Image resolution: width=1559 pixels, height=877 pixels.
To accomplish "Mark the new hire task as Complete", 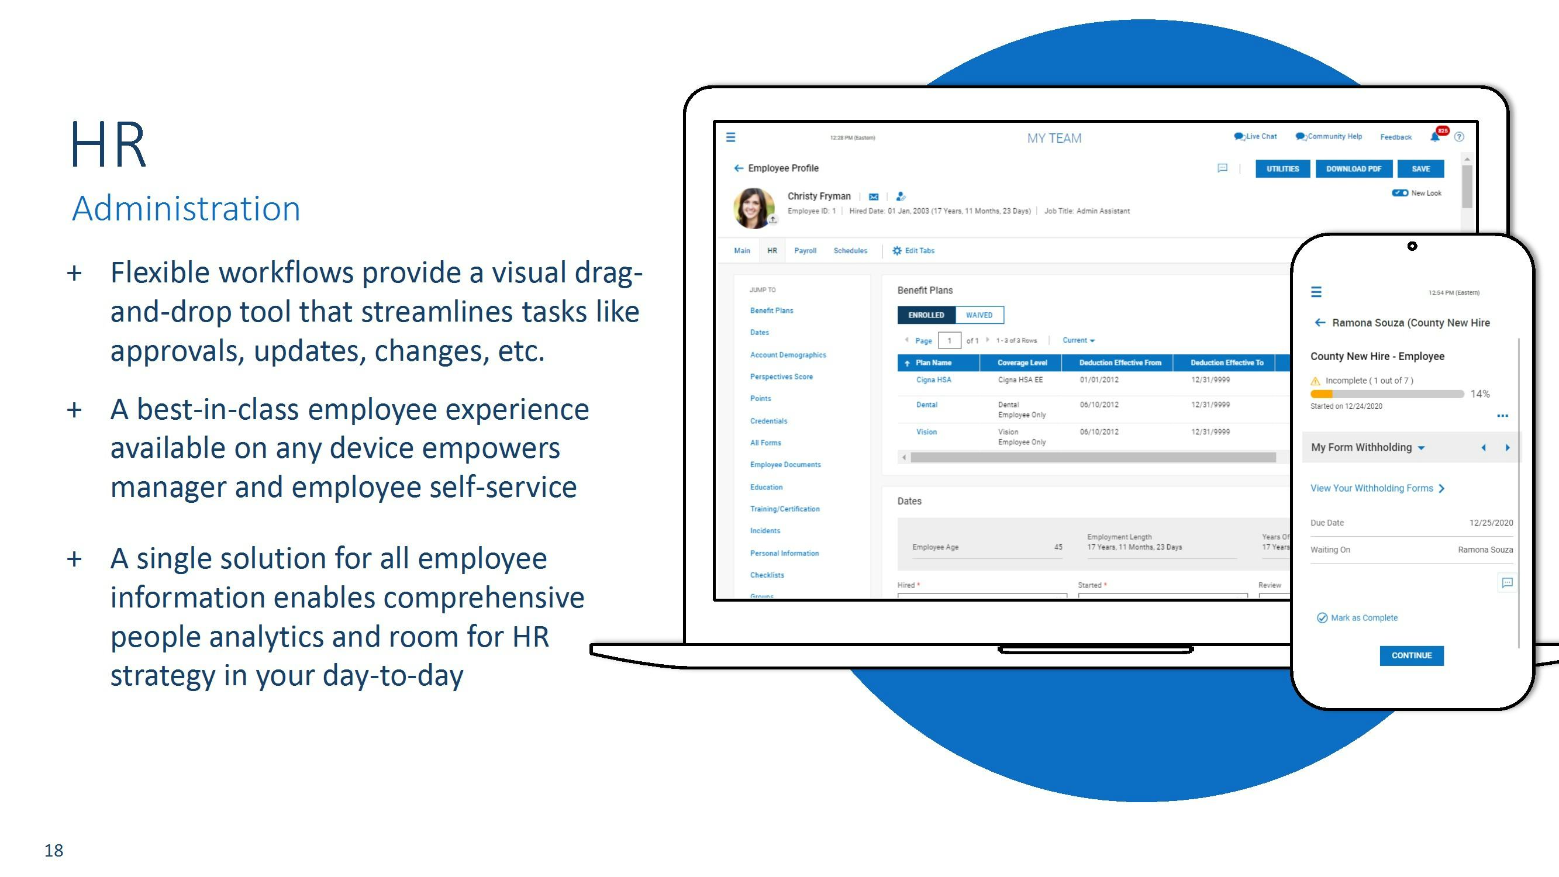I will [x=1357, y=617].
